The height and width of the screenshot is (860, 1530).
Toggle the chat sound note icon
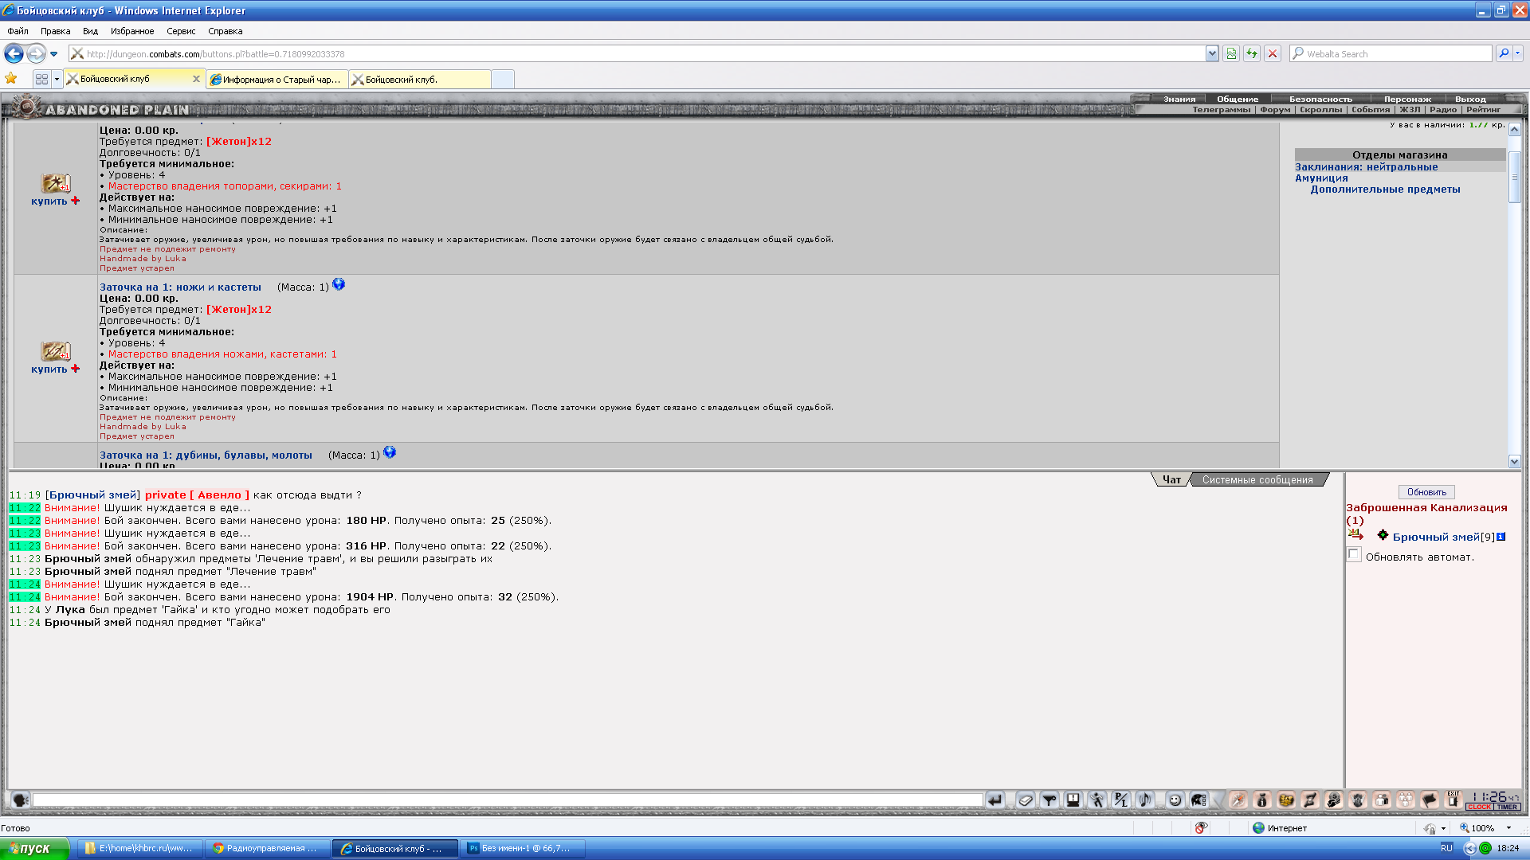tap(1145, 800)
